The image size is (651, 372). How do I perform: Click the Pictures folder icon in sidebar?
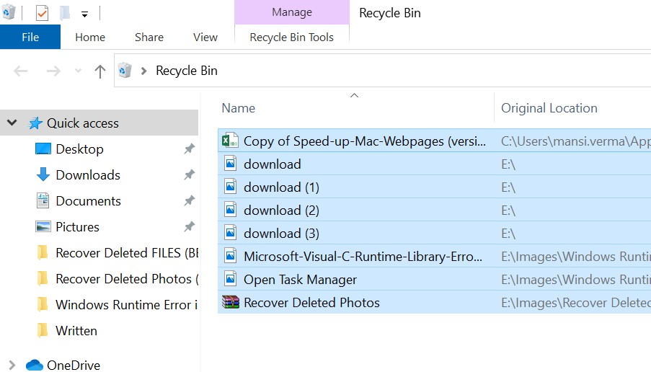tap(43, 227)
